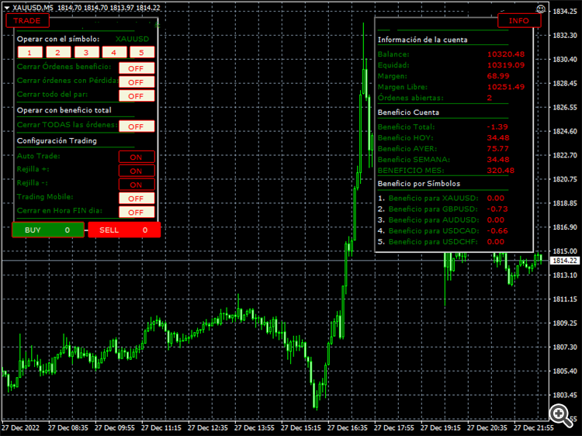Image resolution: width=582 pixels, height=436 pixels.
Task: Enable Trading Mobile
Action: (x=137, y=198)
